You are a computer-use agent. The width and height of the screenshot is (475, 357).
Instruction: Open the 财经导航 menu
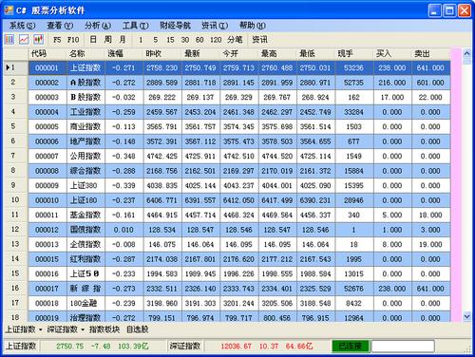tap(175, 26)
